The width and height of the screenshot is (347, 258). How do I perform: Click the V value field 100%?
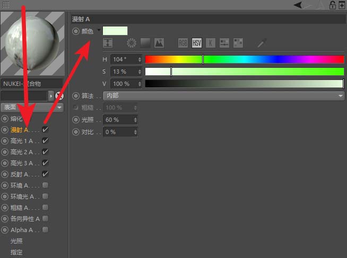coord(126,84)
